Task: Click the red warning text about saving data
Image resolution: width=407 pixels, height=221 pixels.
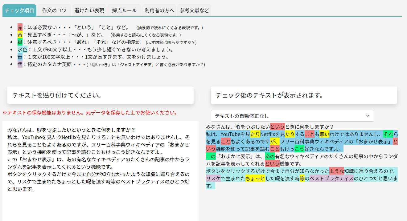Action: (89, 113)
